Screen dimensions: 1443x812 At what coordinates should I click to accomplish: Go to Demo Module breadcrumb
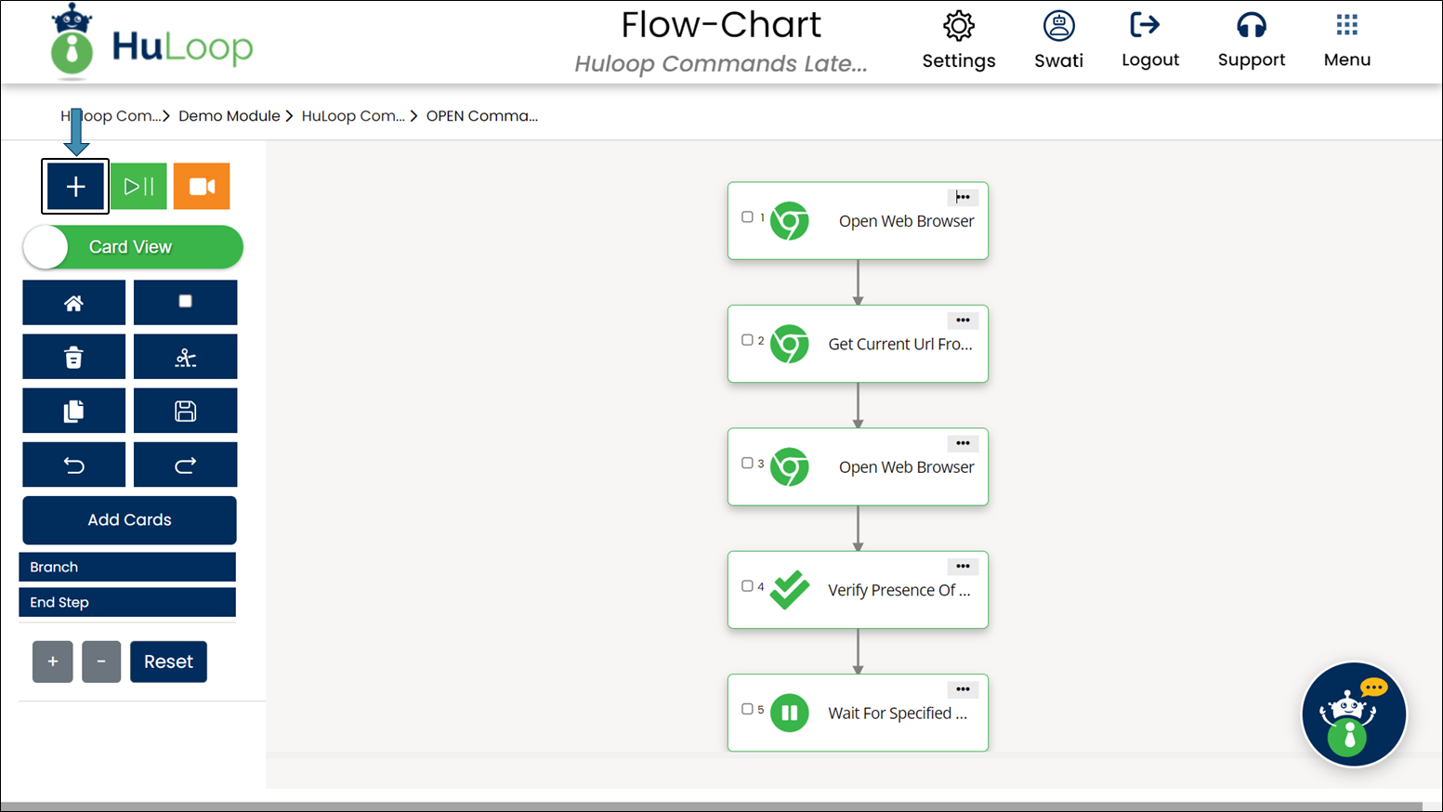tap(230, 116)
